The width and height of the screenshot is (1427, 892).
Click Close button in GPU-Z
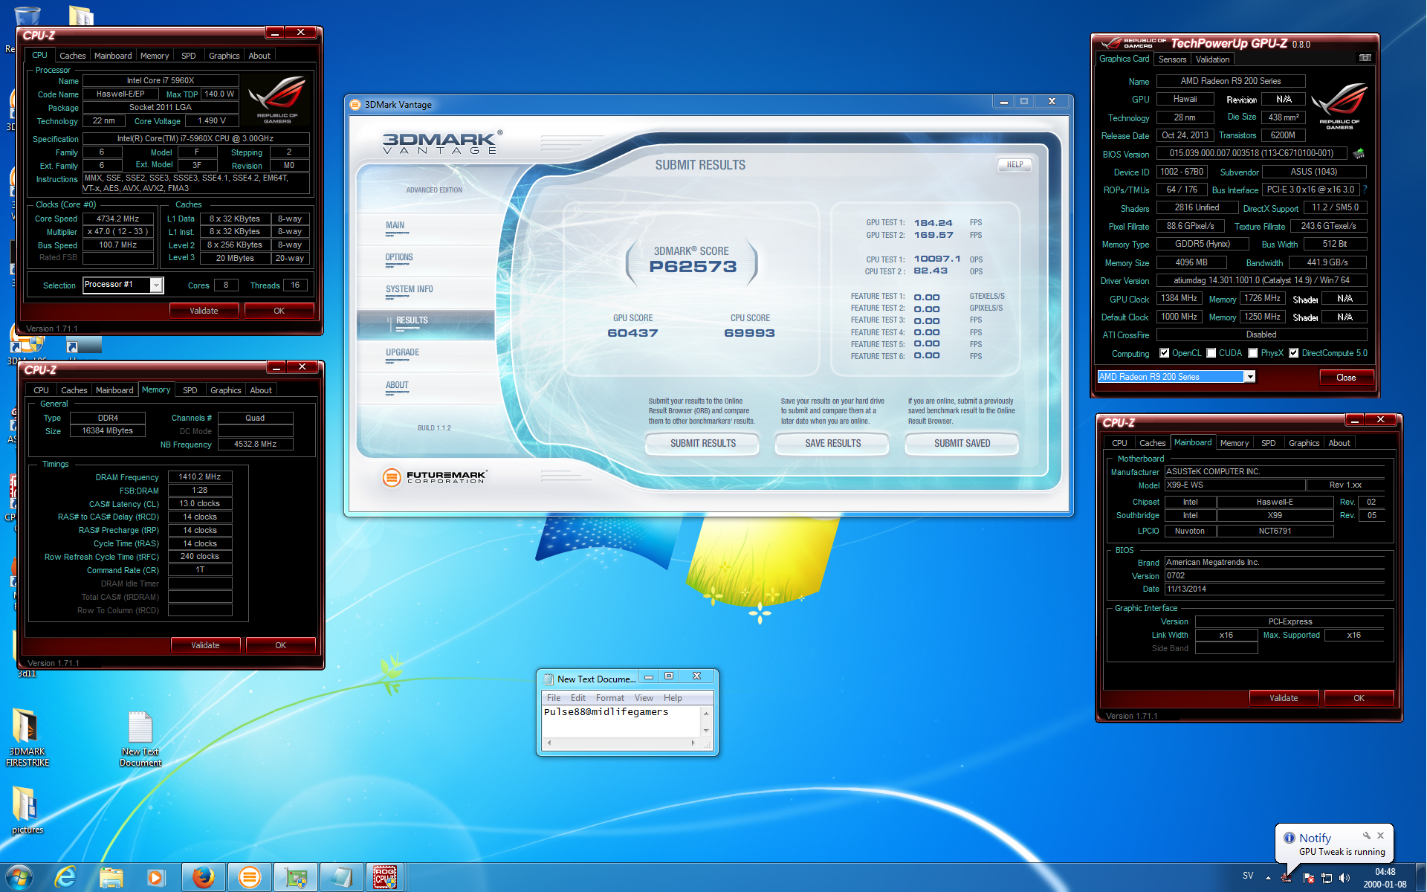pyautogui.click(x=1346, y=378)
